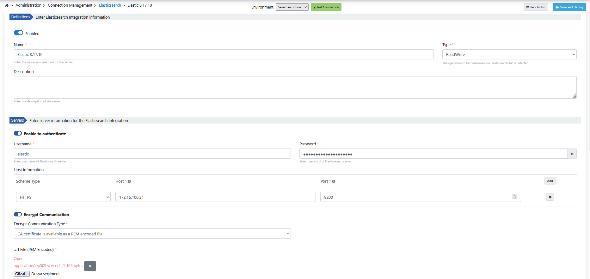The image size is (590, 279).
Task: Open the Environment dropdown
Action: click(x=292, y=7)
